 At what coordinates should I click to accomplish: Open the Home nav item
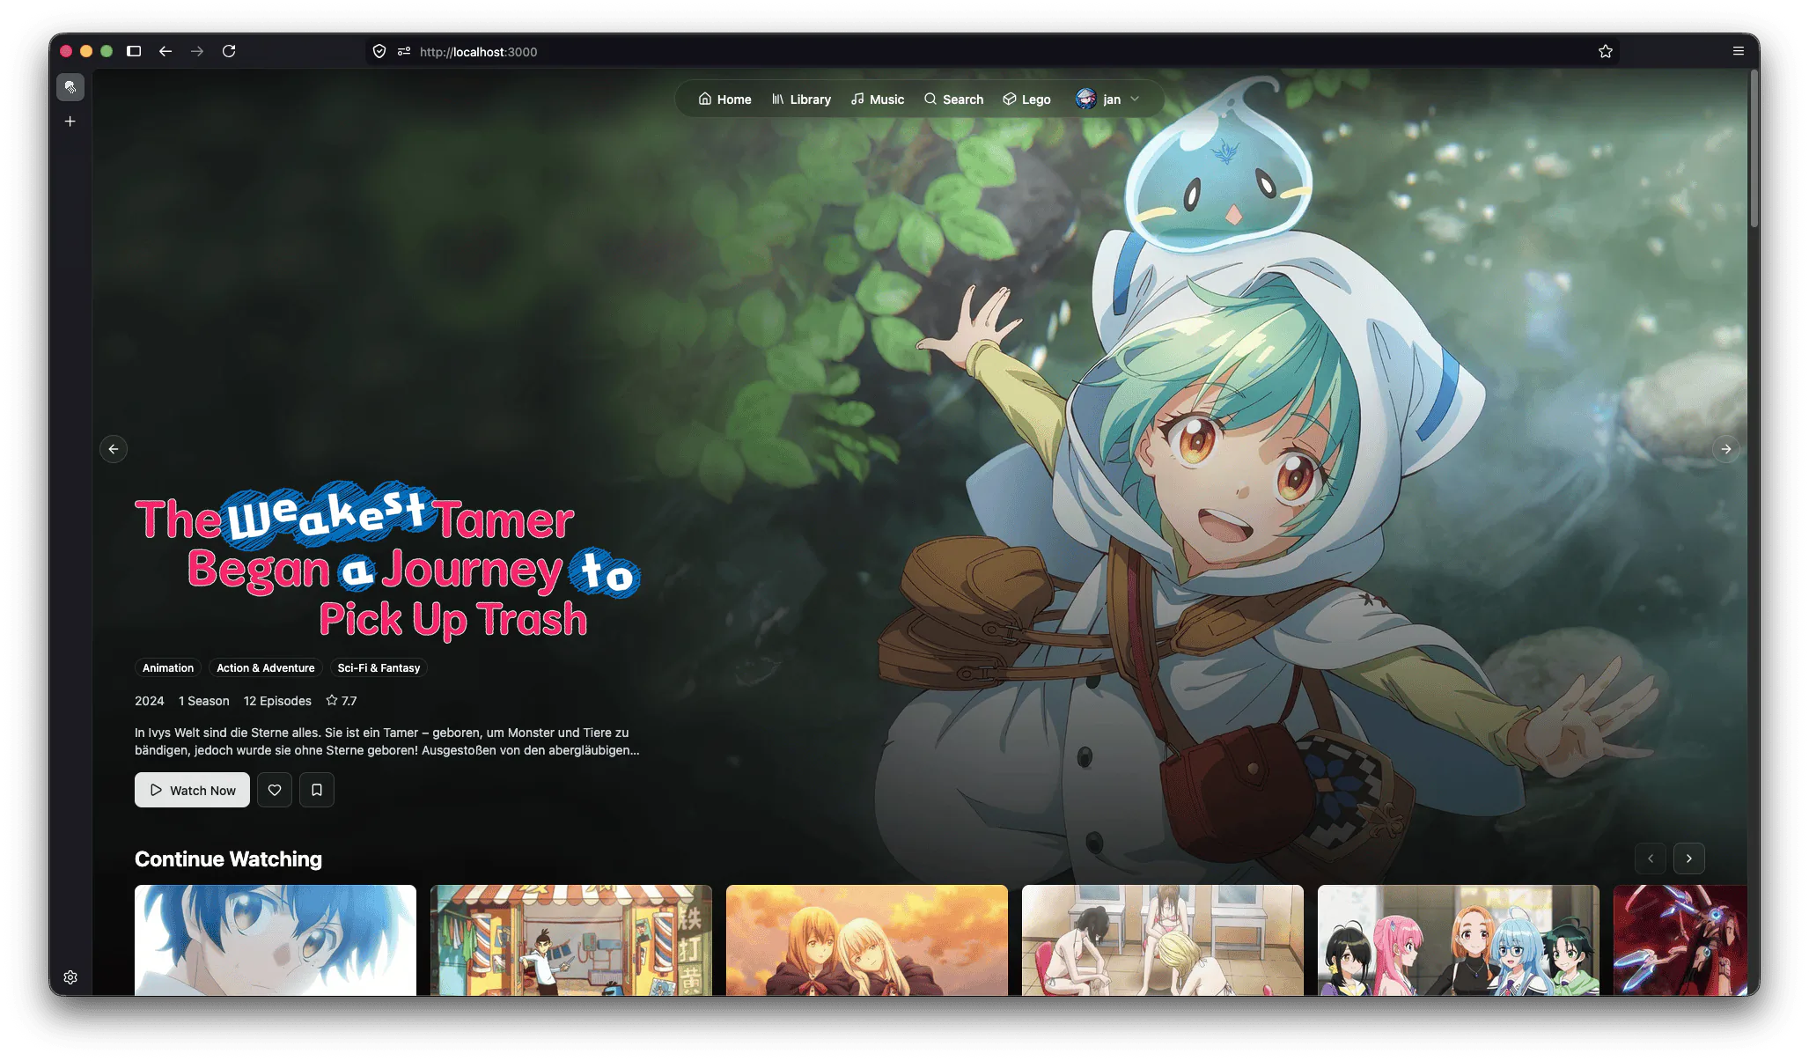(724, 99)
